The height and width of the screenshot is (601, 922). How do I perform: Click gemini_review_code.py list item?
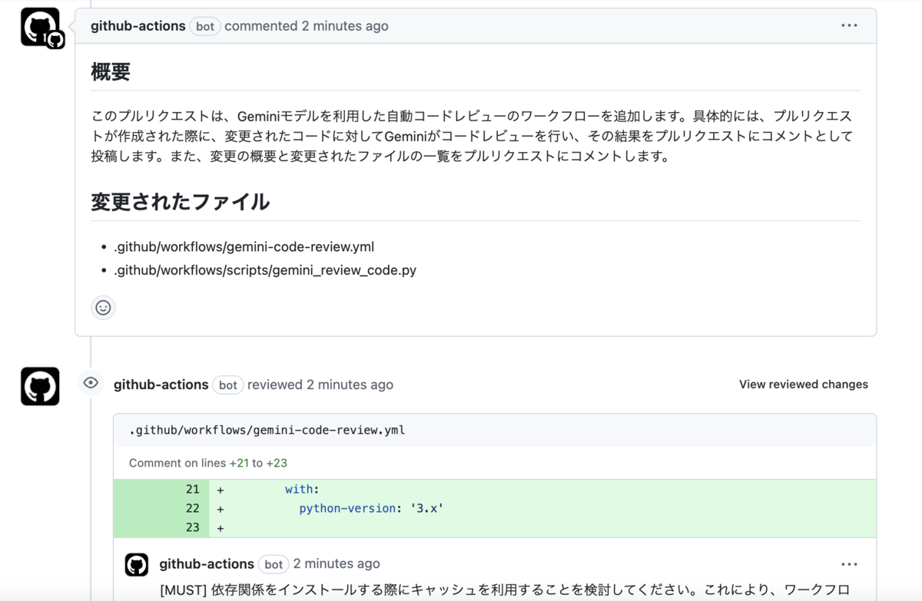[x=265, y=270]
